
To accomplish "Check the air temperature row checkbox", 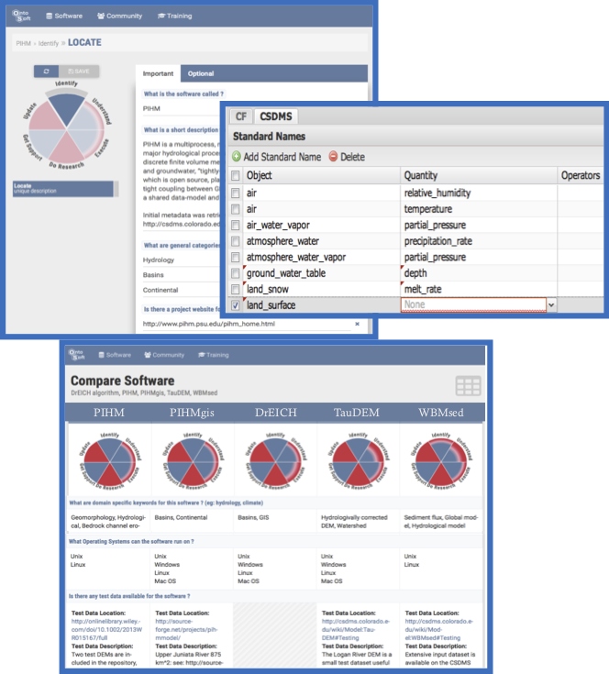I will tap(236, 209).
